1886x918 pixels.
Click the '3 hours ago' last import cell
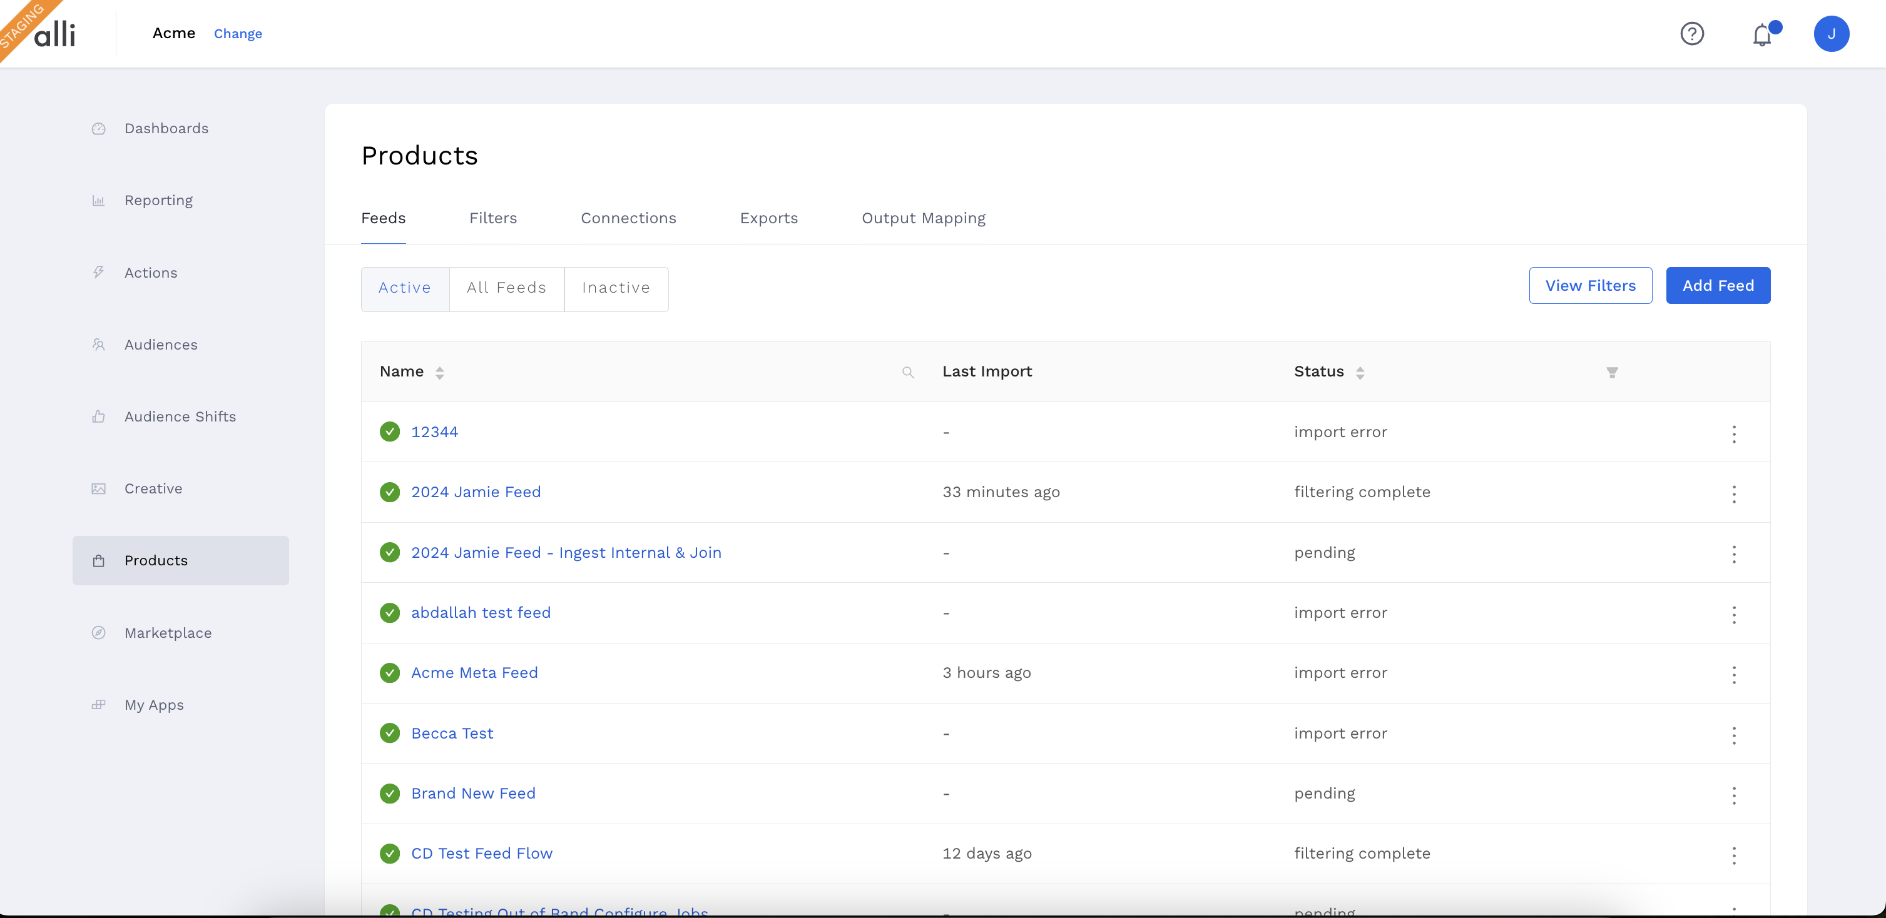[986, 673]
